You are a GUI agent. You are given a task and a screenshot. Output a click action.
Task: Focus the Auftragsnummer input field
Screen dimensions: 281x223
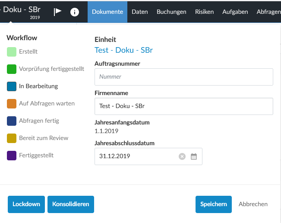tap(184, 77)
